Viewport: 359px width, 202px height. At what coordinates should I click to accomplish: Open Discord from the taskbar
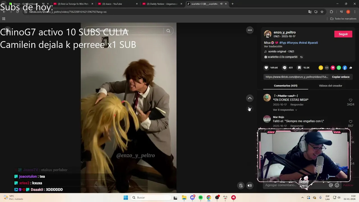click(x=192, y=198)
